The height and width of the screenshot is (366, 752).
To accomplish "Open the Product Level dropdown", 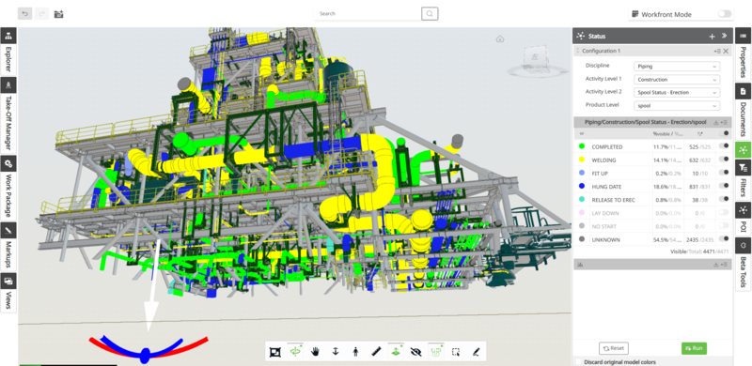I will click(677, 105).
